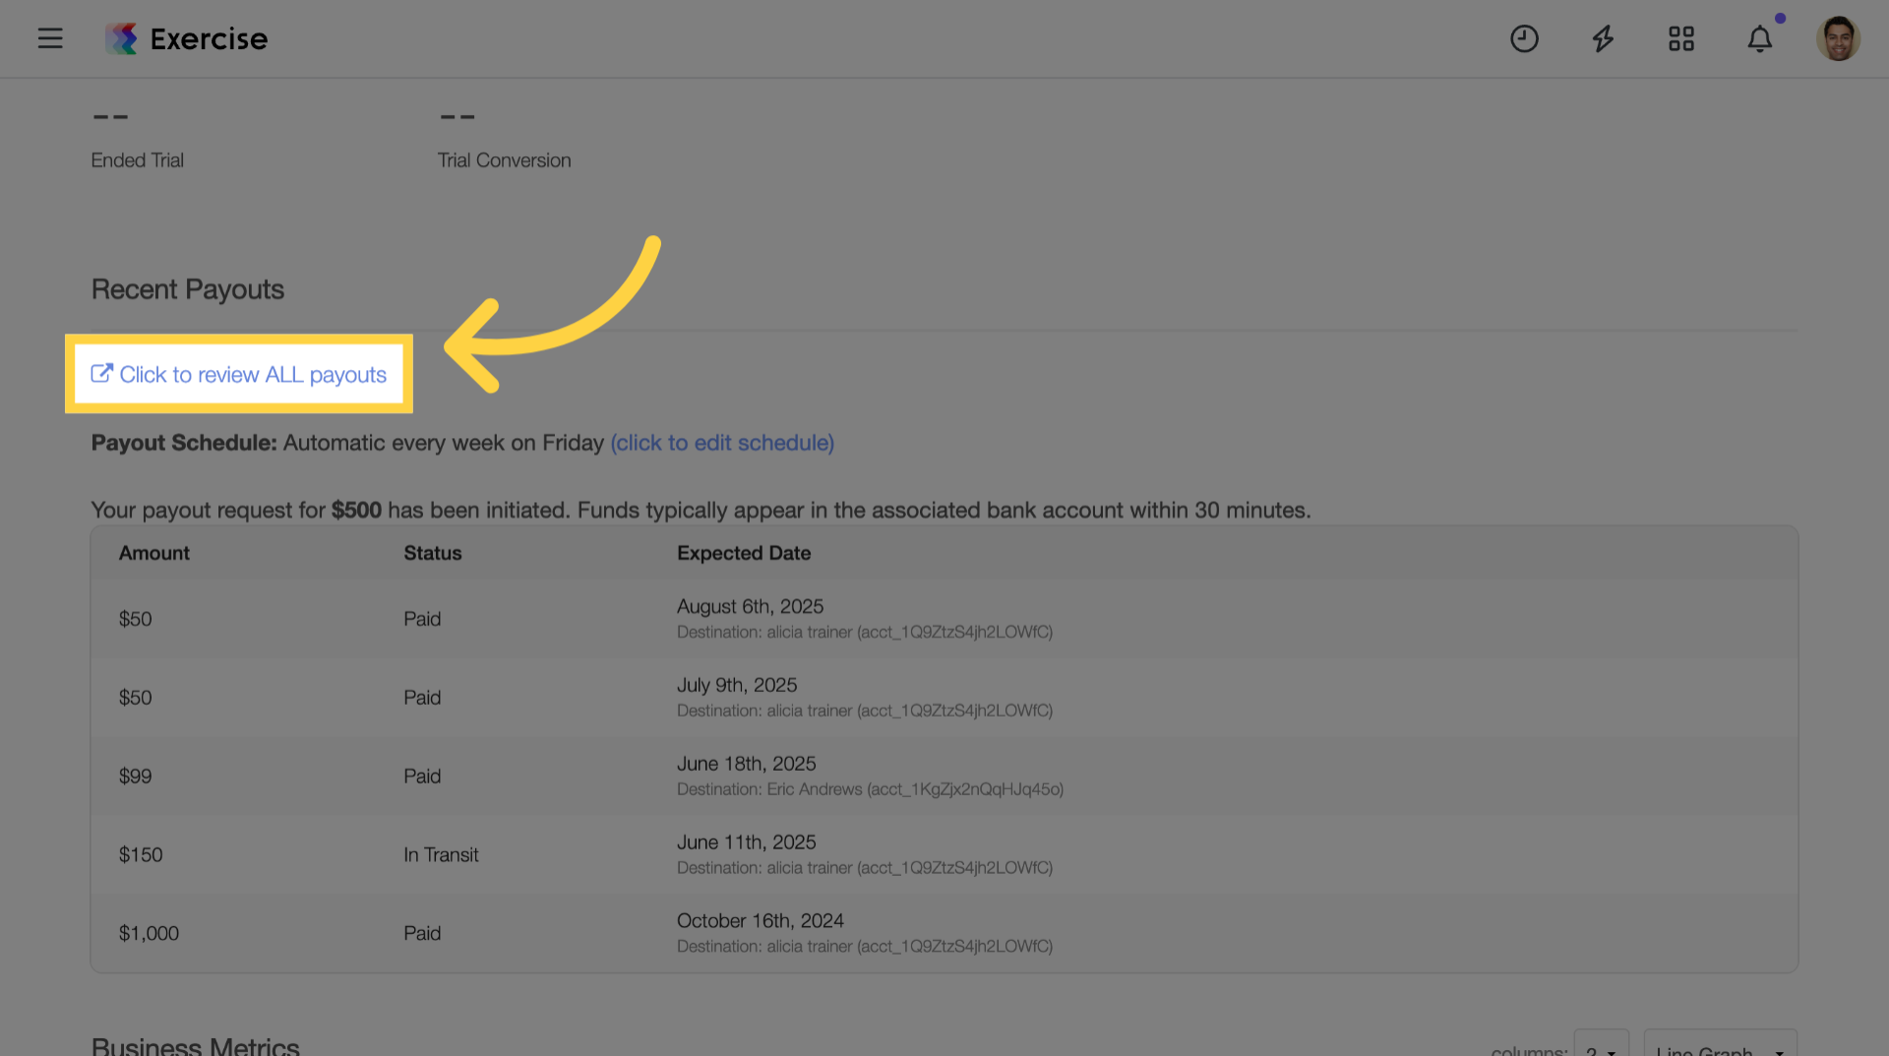Open the Line Graph dropdown

point(1720,1045)
